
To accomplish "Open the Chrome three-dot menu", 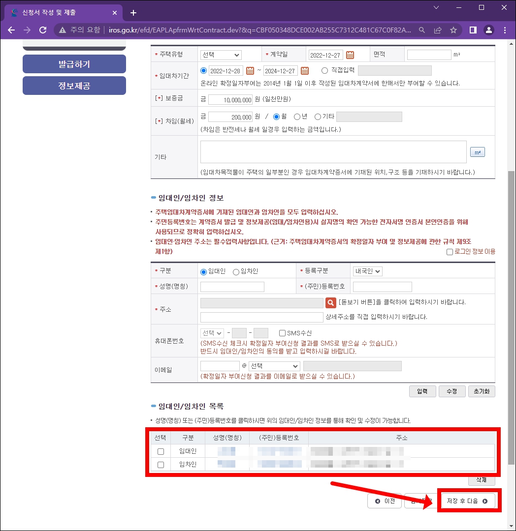I will click(x=505, y=29).
